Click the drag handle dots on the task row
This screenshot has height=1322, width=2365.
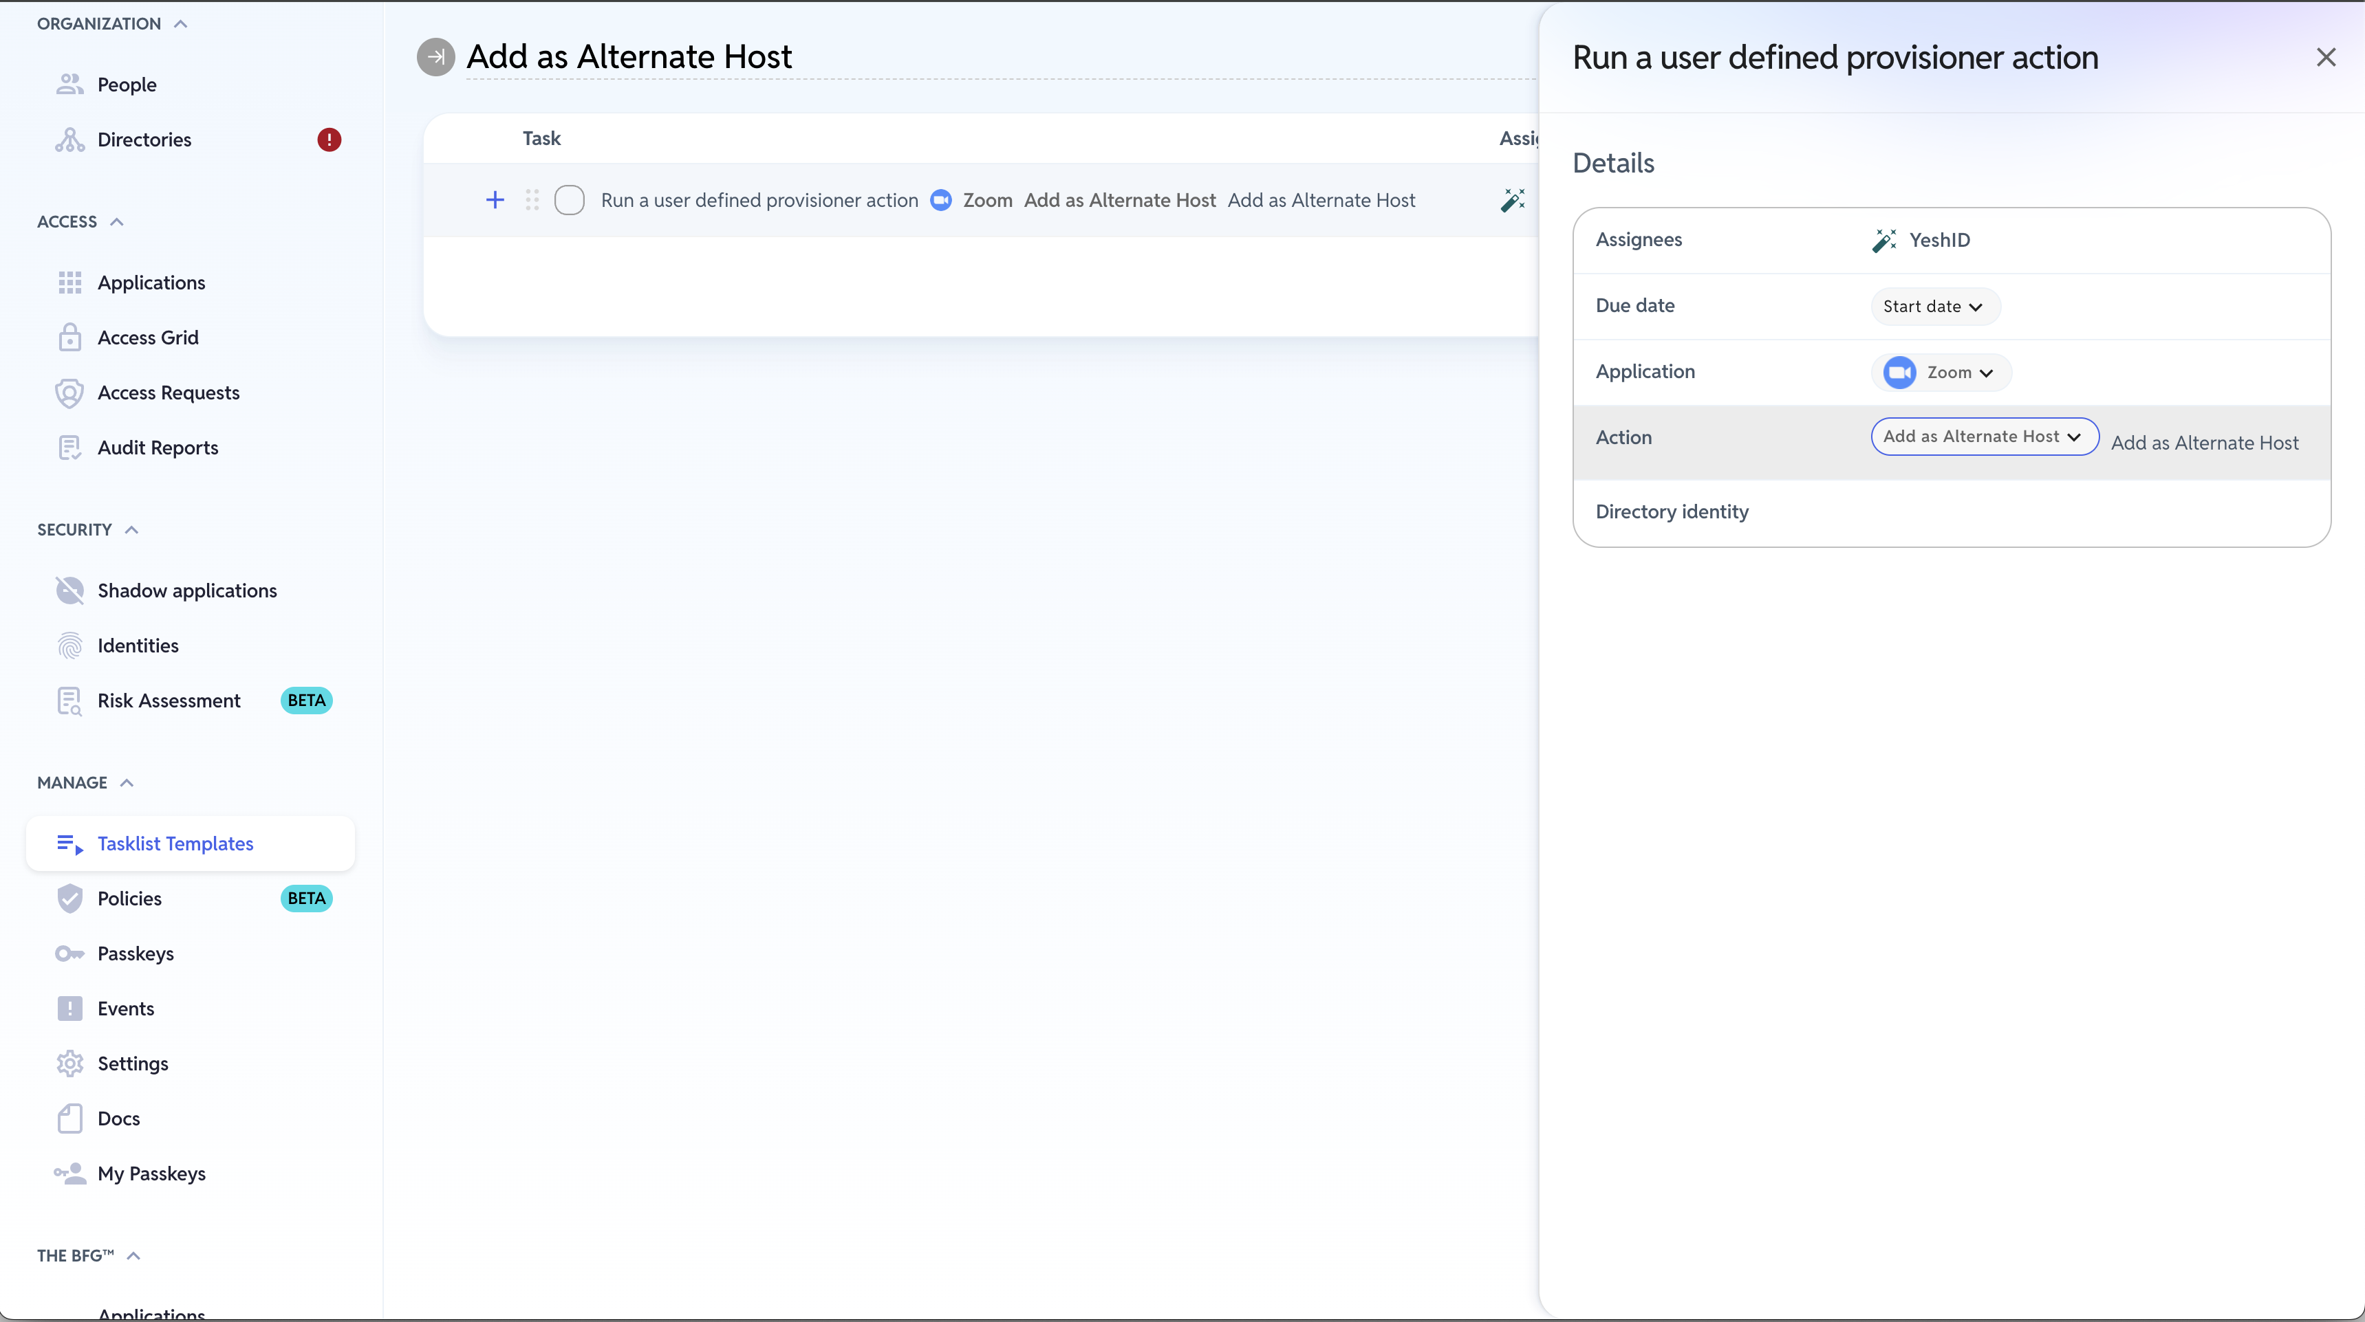pyautogui.click(x=532, y=200)
